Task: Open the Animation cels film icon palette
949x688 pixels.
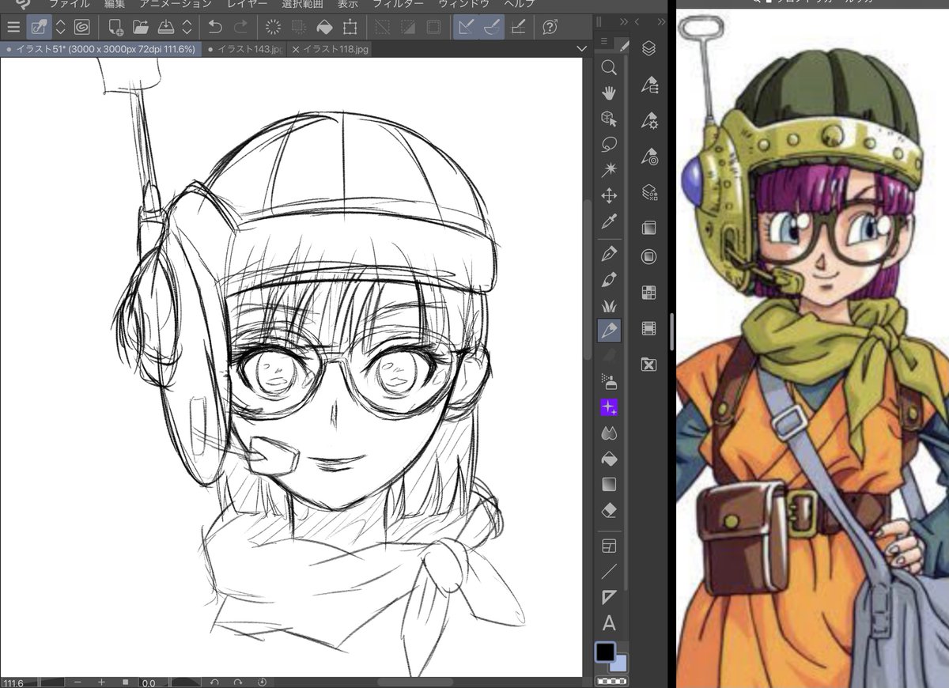Action: pos(649,329)
